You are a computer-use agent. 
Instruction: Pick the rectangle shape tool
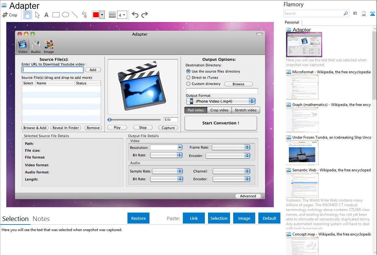click(56, 15)
